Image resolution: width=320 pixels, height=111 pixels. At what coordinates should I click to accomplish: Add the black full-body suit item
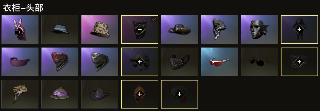(x=299, y=29)
